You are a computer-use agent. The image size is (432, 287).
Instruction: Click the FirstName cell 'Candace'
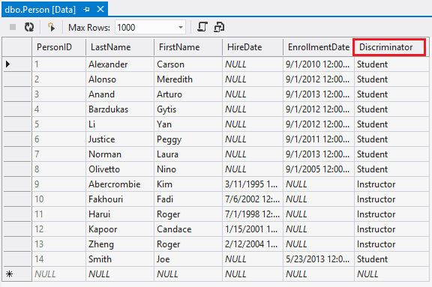point(188,229)
